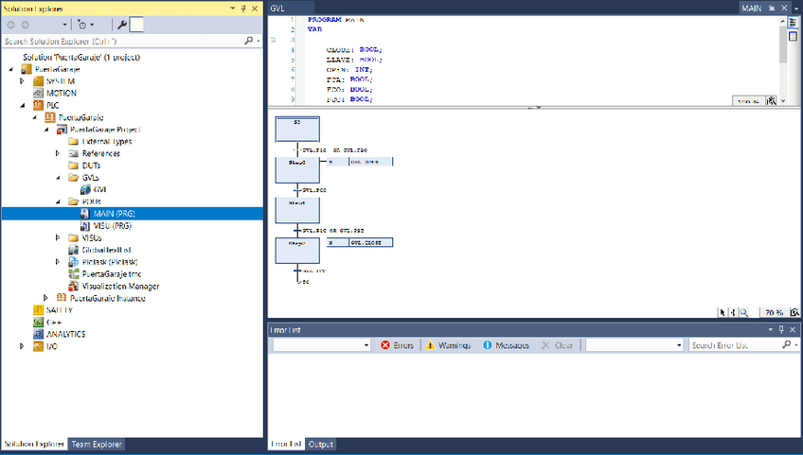Select the MOTION node in the tree
803x455 pixels.
point(62,94)
